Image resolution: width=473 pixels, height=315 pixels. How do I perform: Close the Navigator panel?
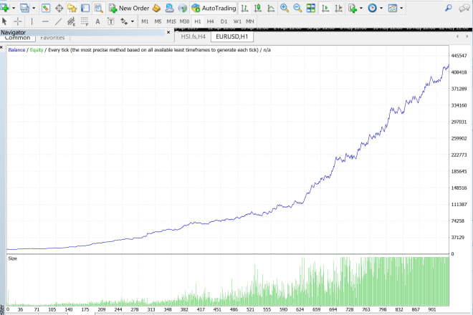(168, 32)
